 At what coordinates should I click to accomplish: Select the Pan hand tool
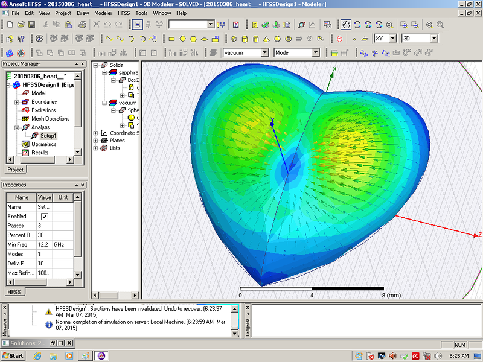tap(345, 25)
